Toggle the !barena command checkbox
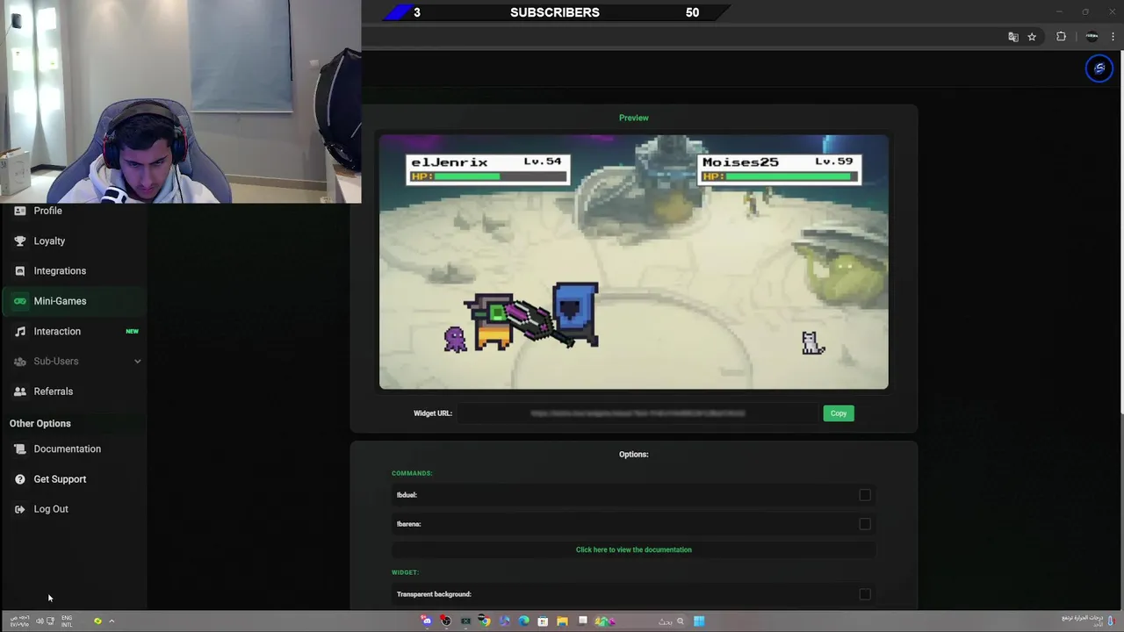The image size is (1124, 632). [x=865, y=524]
